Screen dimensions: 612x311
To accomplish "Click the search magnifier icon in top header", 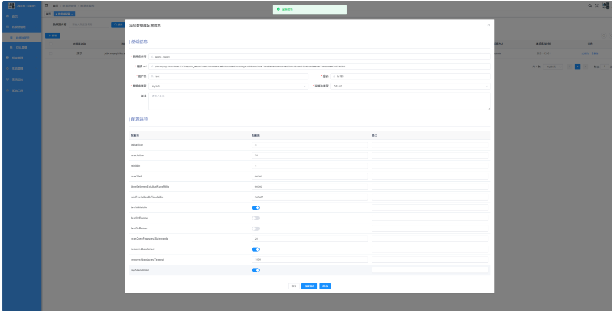I will tap(590, 6).
